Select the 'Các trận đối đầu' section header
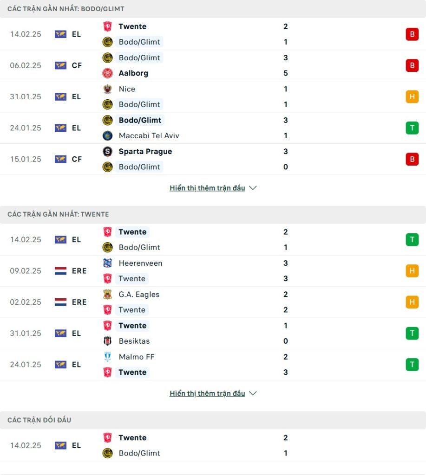426x475 pixels. coord(39,420)
